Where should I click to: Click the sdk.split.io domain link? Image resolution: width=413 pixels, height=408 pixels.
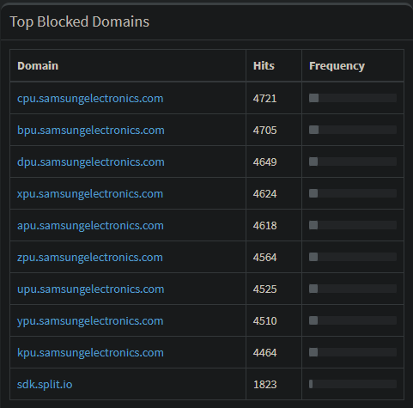coord(45,385)
